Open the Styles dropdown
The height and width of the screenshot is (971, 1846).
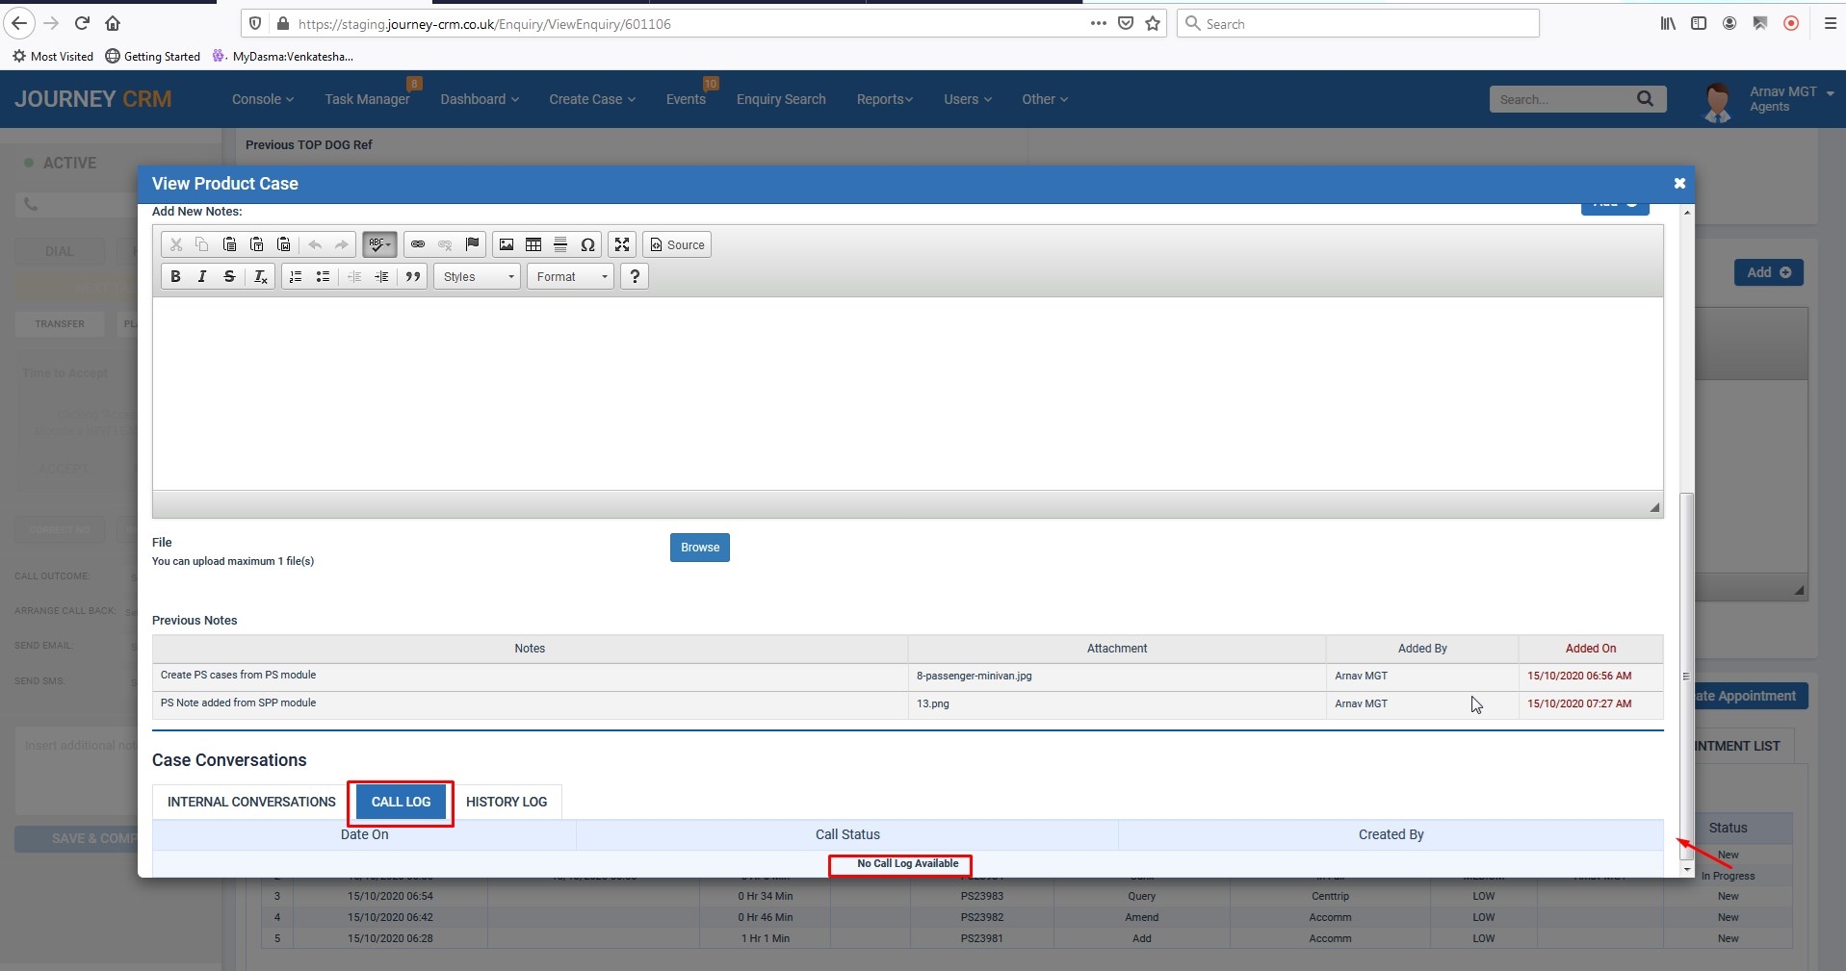478,276
